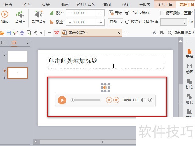The image size is (195, 146).
Task: Click Trim Audio (裁剪音频) icon
Action: (39, 17)
